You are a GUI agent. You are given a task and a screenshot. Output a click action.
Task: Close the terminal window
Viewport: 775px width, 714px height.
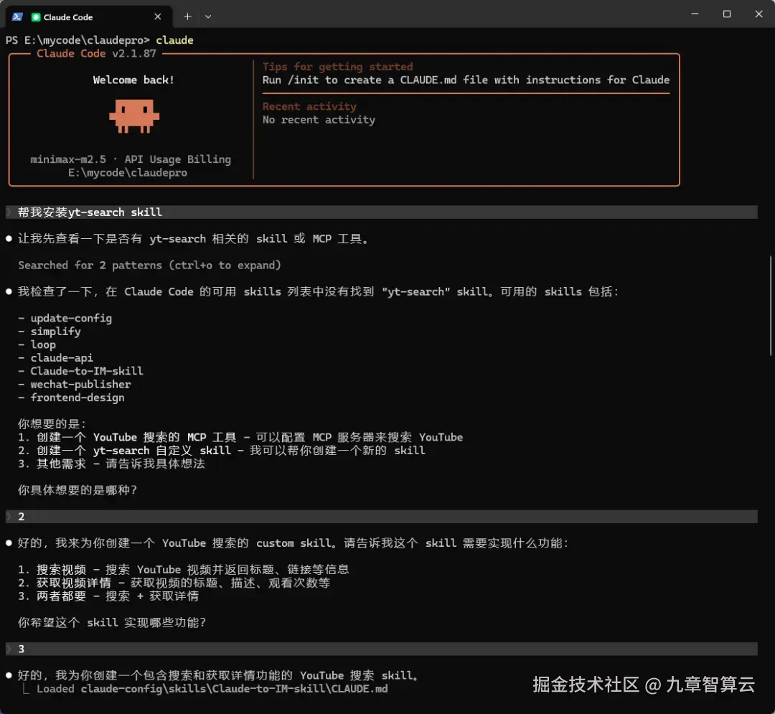[758, 14]
